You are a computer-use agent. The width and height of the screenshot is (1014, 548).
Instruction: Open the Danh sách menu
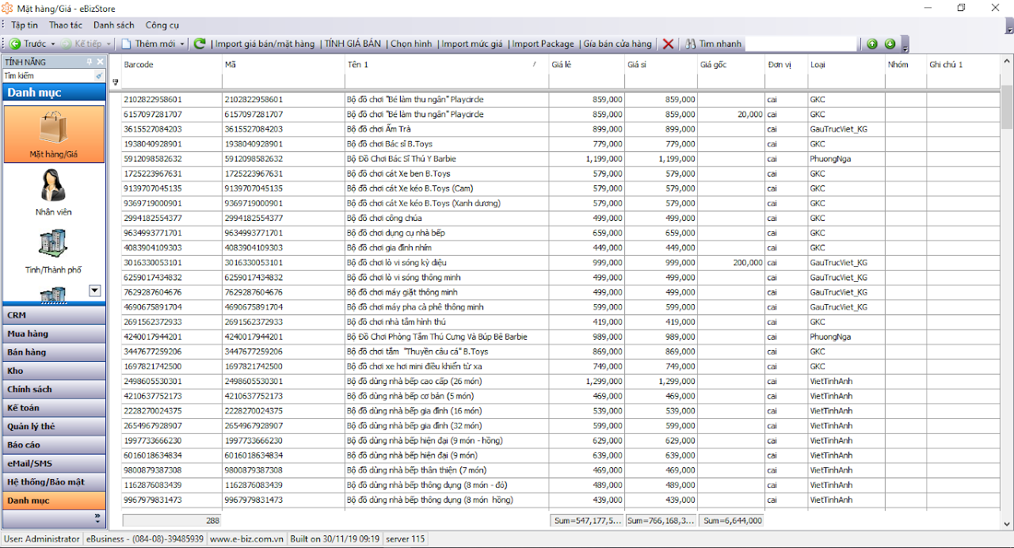[113, 25]
